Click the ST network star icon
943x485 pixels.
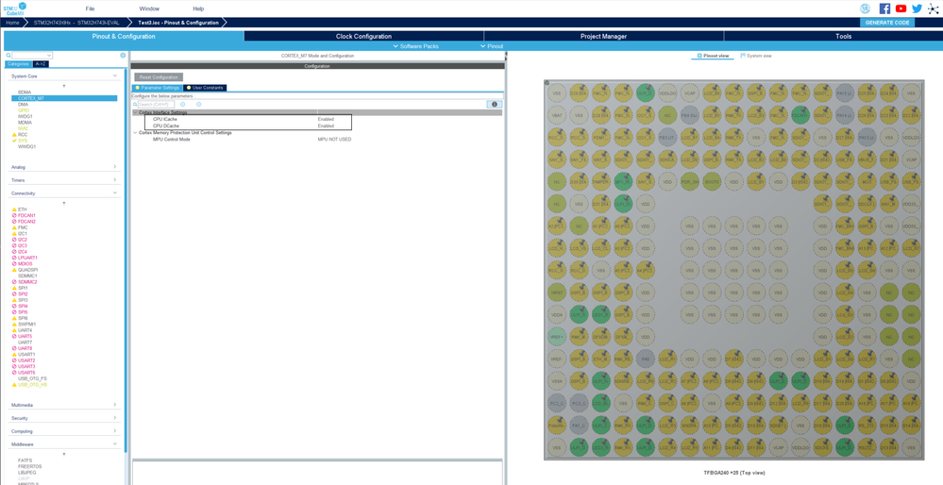[x=933, y=8]
